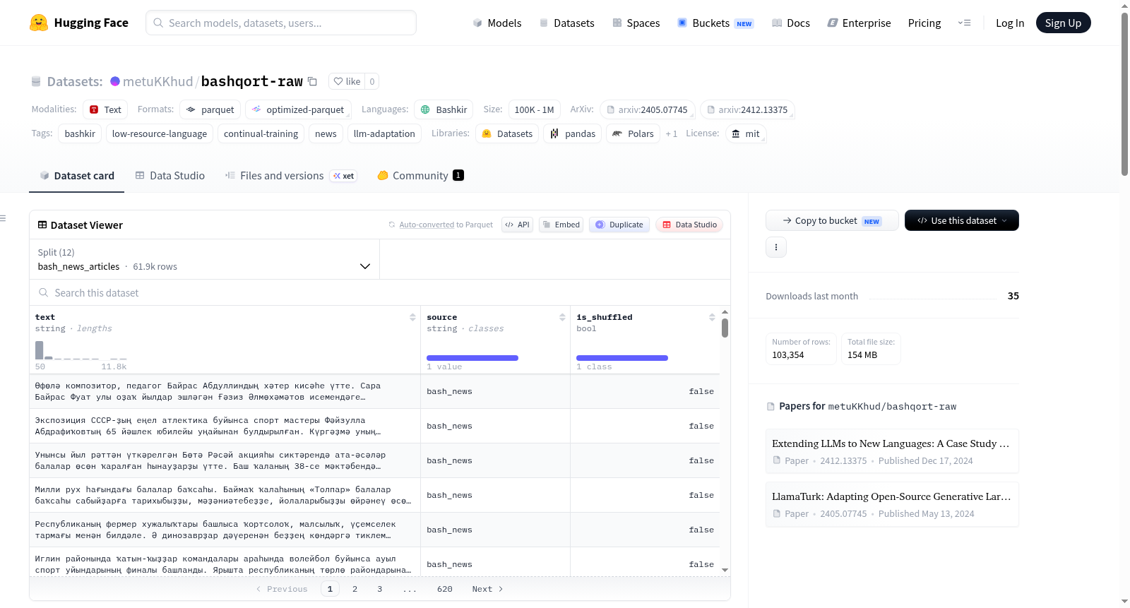Click the xet badge
Viewport: 1130px width, 608px height.
(x=344, y=176)
